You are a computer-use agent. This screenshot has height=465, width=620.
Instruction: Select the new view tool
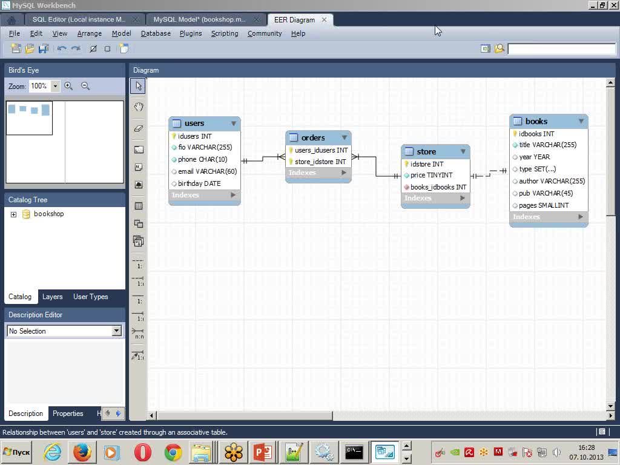(139, 224)
